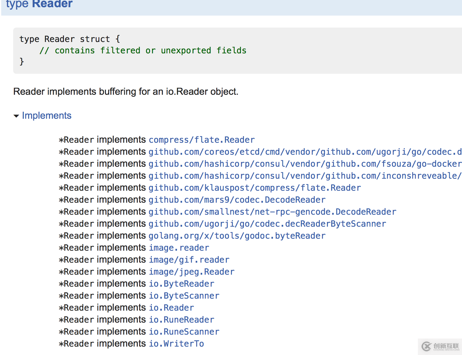The image size is (462, 355).
Task: Open the image/gif.reader link
Action: [x=189, y=260]
